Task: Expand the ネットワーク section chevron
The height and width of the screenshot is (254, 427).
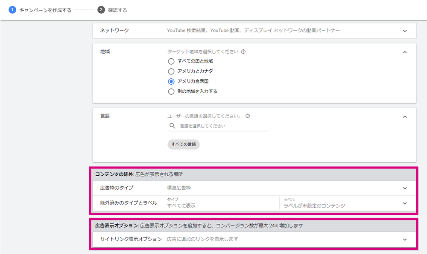Action: tap(405, 31)
